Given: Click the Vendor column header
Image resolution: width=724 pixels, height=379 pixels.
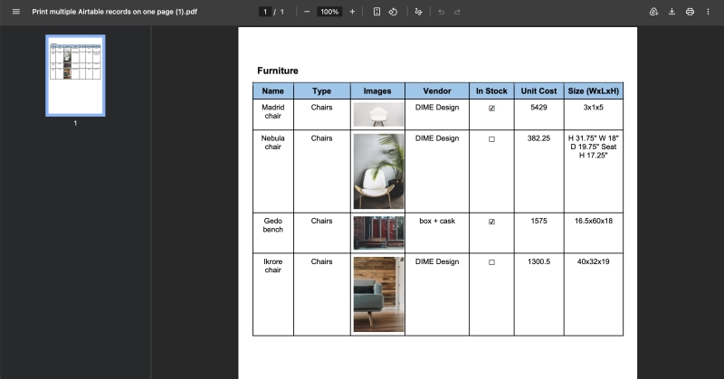Looking at the screenshot, I should click(437, 91).
